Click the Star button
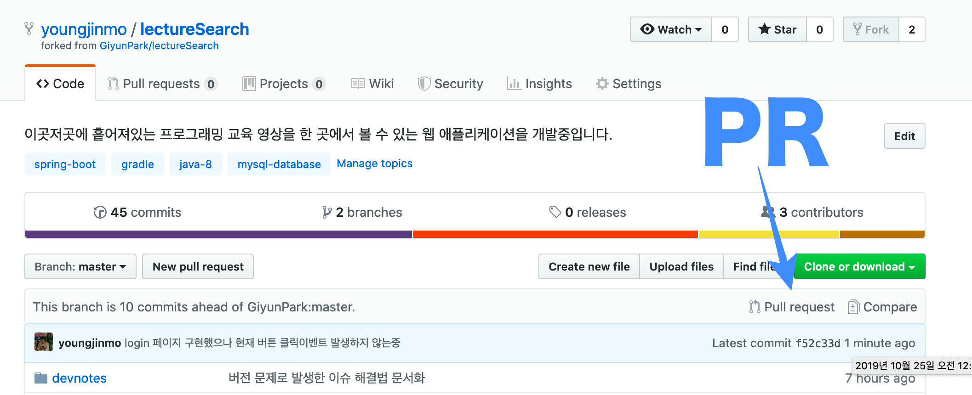 778,29
